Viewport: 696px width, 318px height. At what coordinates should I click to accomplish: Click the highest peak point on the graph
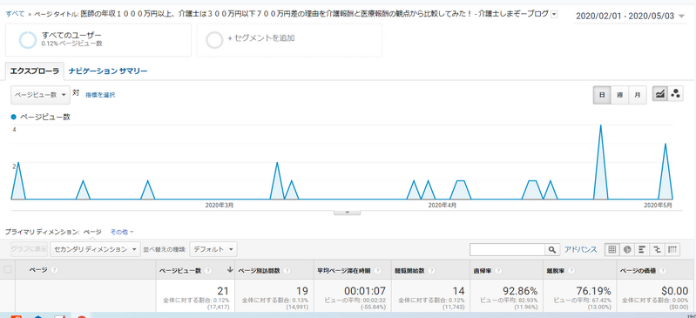[x=600, y=125]
